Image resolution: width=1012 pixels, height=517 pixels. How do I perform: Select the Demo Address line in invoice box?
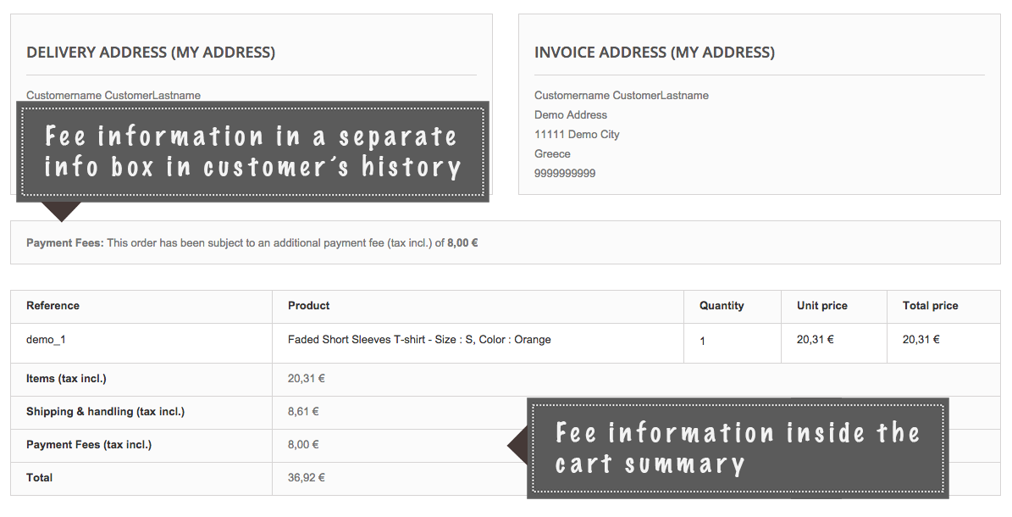[570, 114]
